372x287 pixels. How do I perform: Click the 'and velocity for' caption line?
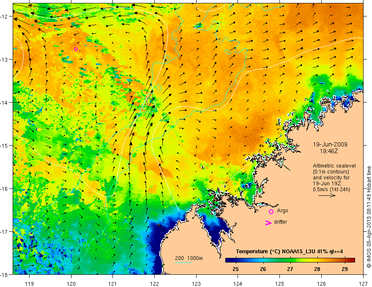[x=331, y=178]
